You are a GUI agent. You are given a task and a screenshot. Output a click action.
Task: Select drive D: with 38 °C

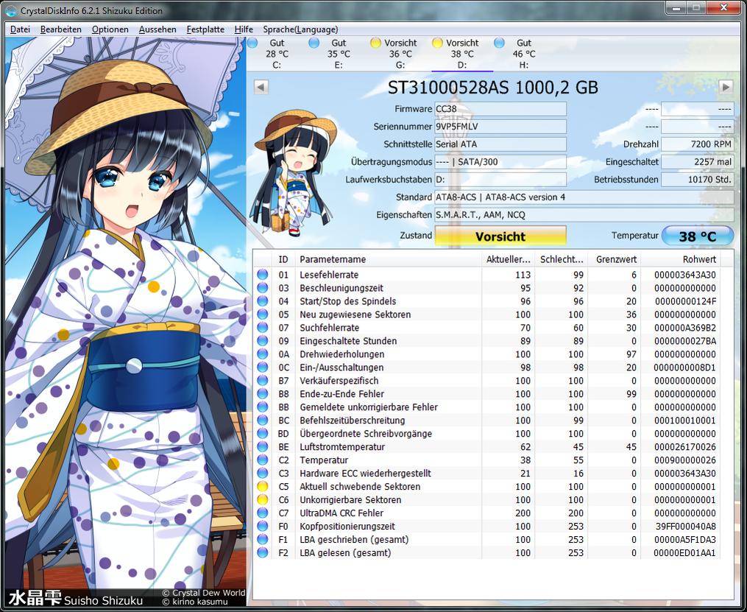461,54
